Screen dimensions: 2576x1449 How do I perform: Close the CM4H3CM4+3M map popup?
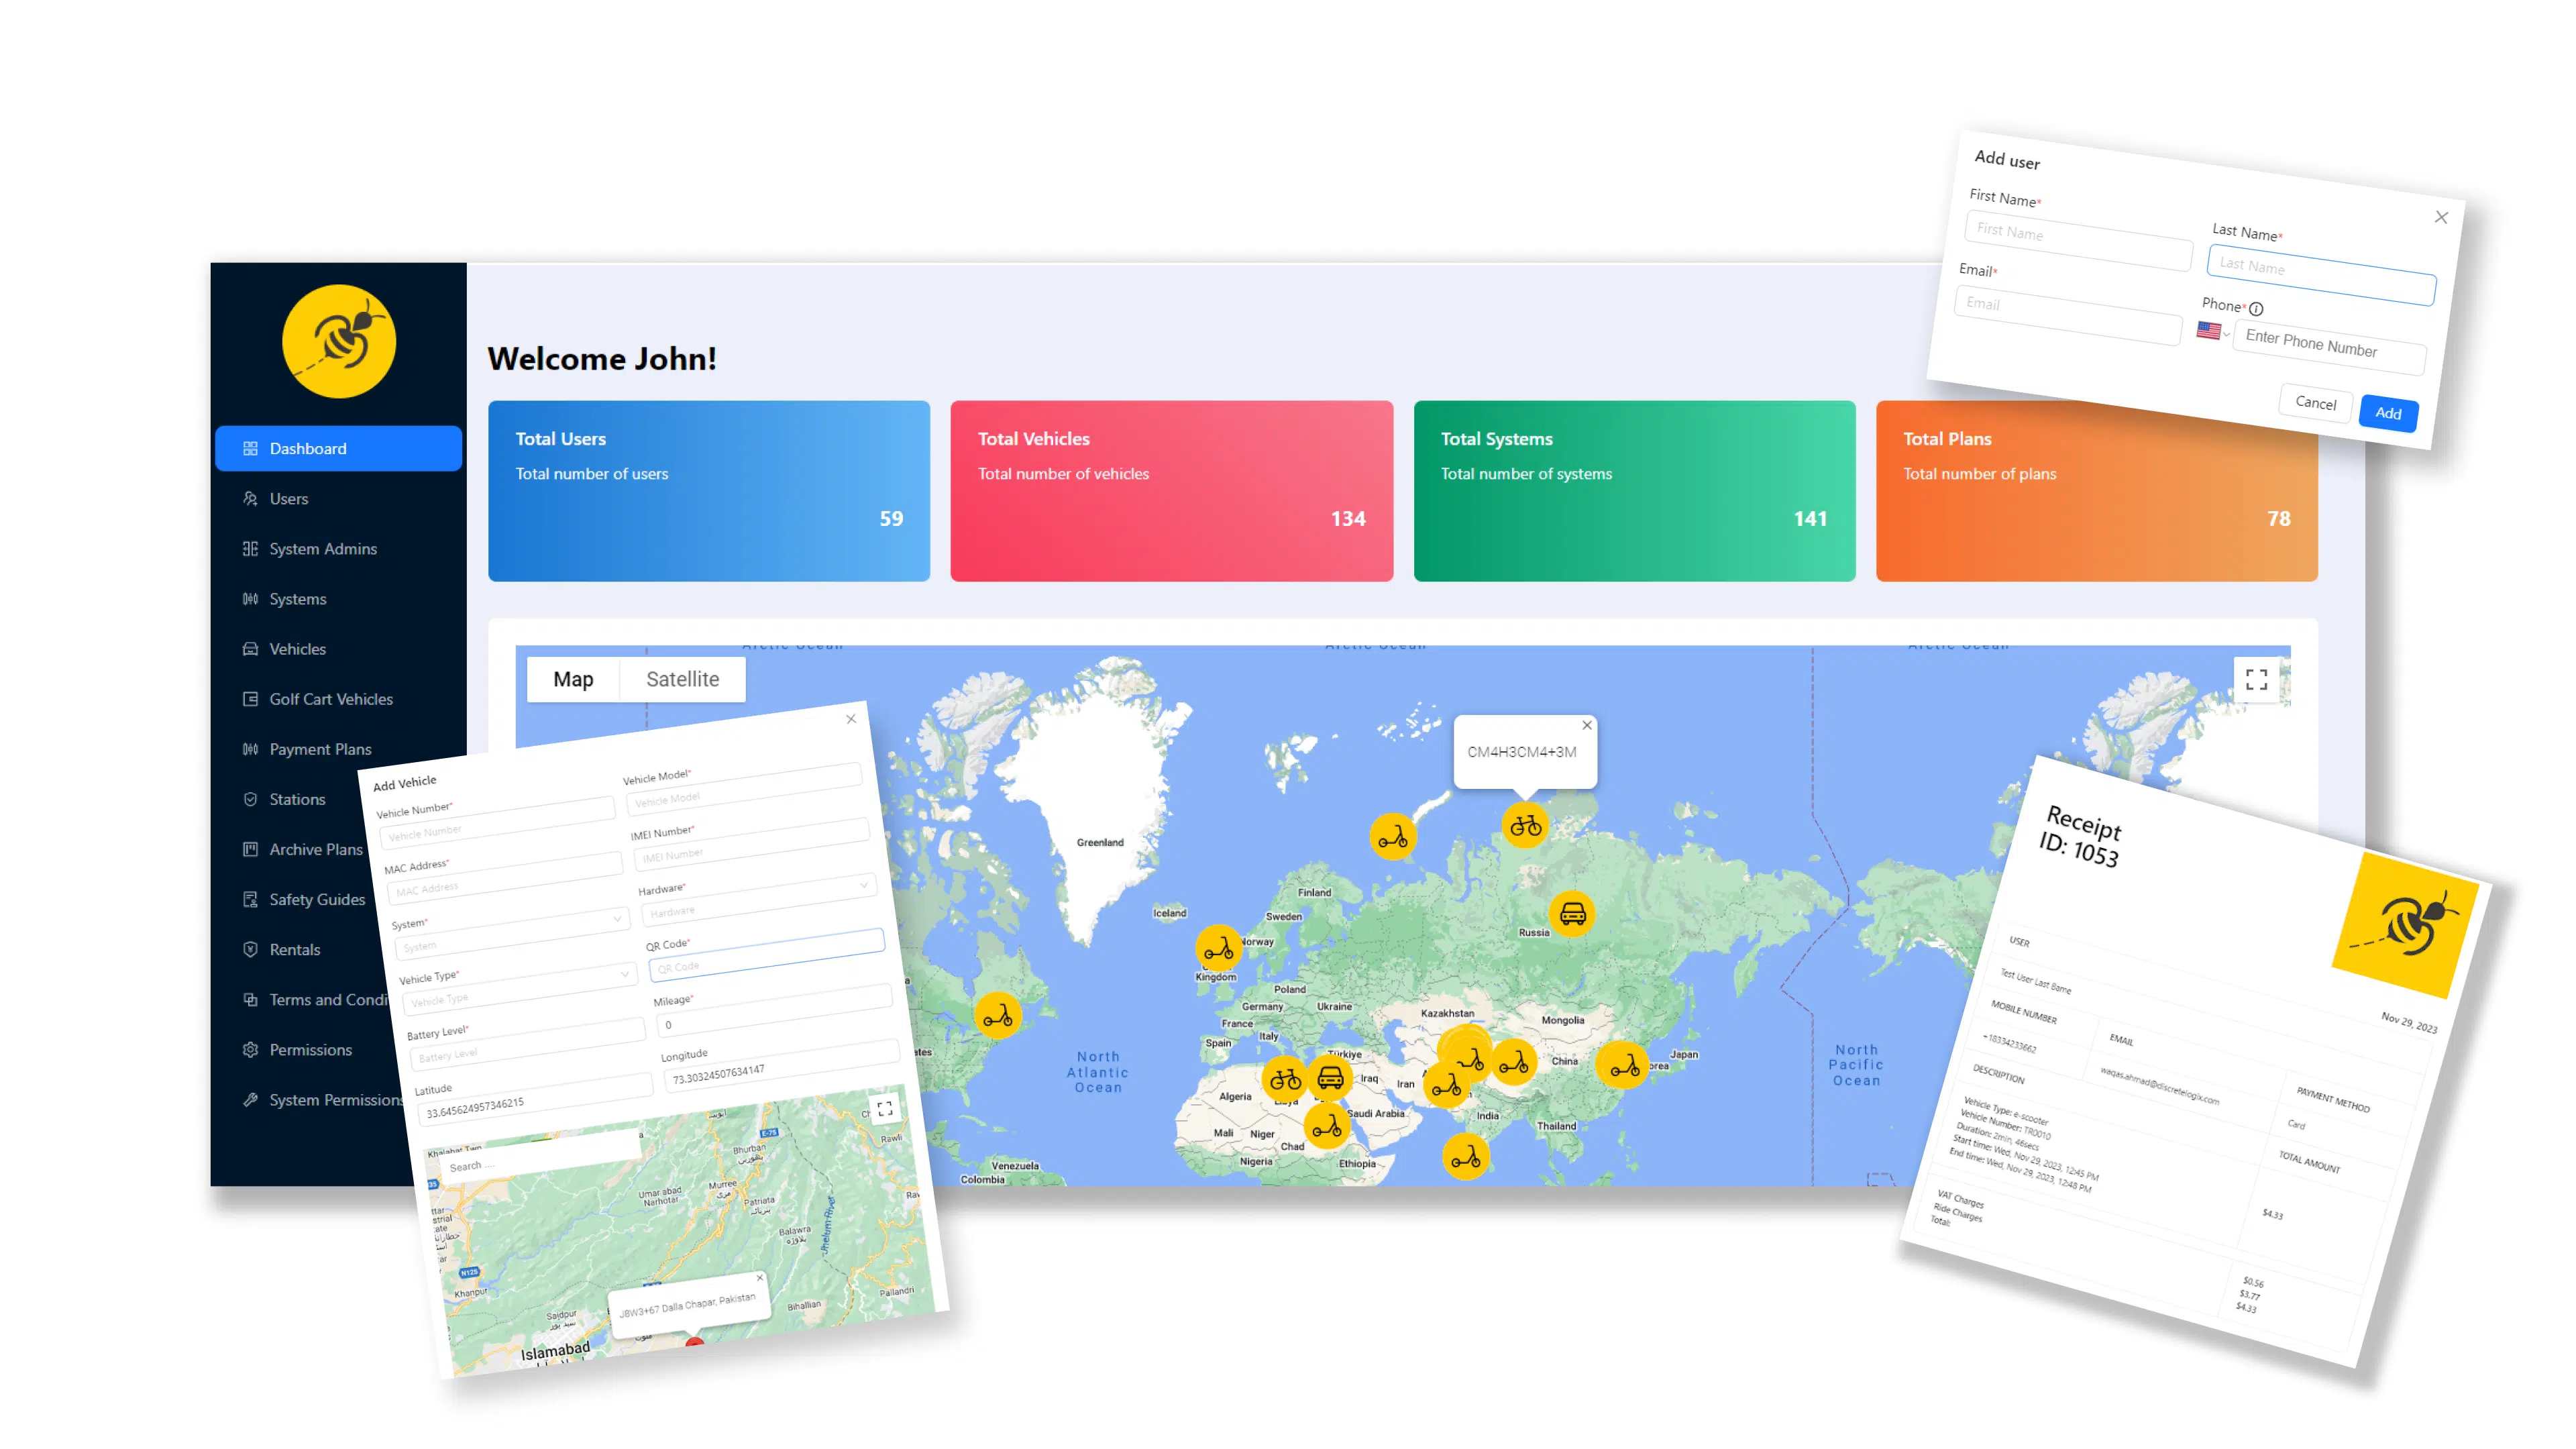1587,725
